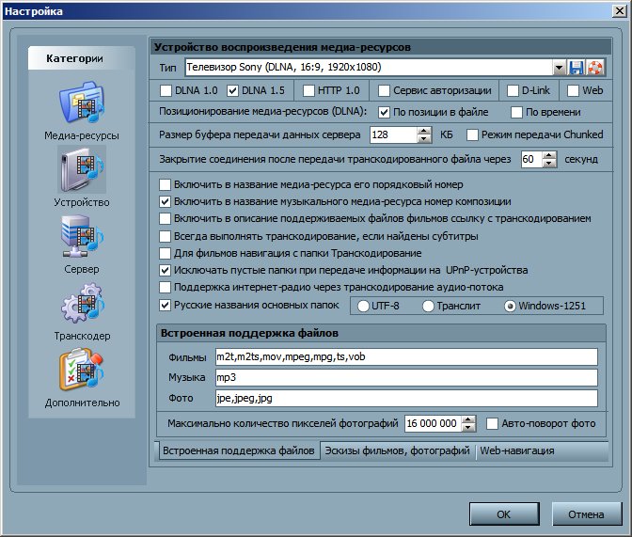Decrease max photo pixels spinner
This screenshot has width=632, height=537.
click(468, 428)
